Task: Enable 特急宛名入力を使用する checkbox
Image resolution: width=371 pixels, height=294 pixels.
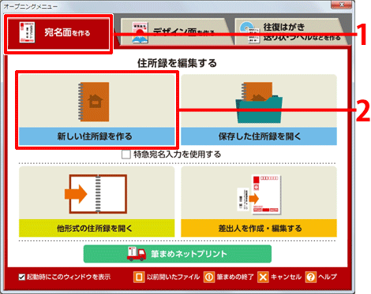Action: [x=126, y=154]
